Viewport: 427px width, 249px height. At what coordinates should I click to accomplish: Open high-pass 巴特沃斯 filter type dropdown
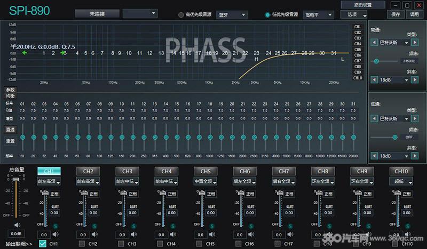pos(394,43)
